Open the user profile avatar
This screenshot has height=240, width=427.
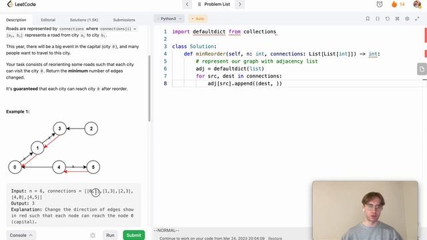pos(417,5)
